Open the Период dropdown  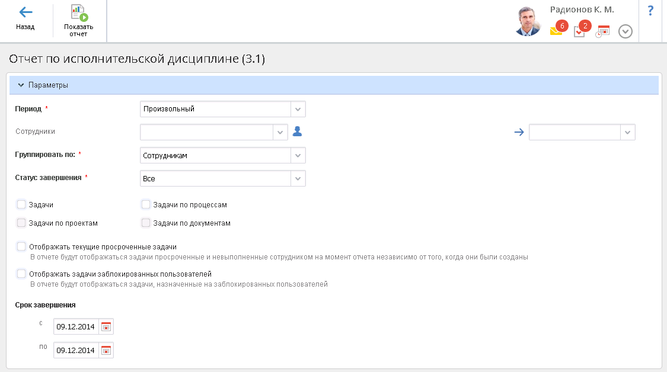(298, 109)
